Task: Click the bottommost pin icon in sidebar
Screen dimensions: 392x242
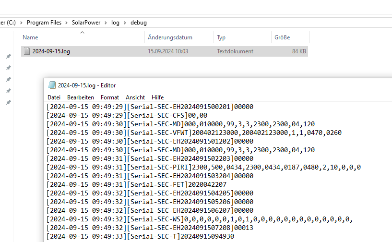Action: pos(8,103)
